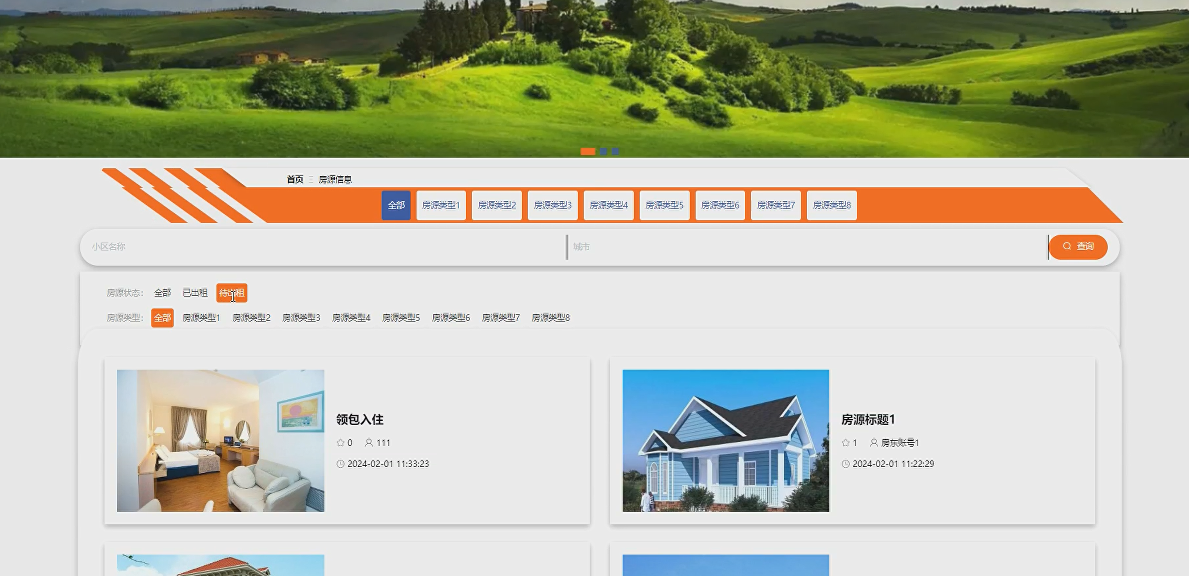Screen dimensions: 1189x576
Task: Set 房源状态 filter to 全部
Action: 162,293
